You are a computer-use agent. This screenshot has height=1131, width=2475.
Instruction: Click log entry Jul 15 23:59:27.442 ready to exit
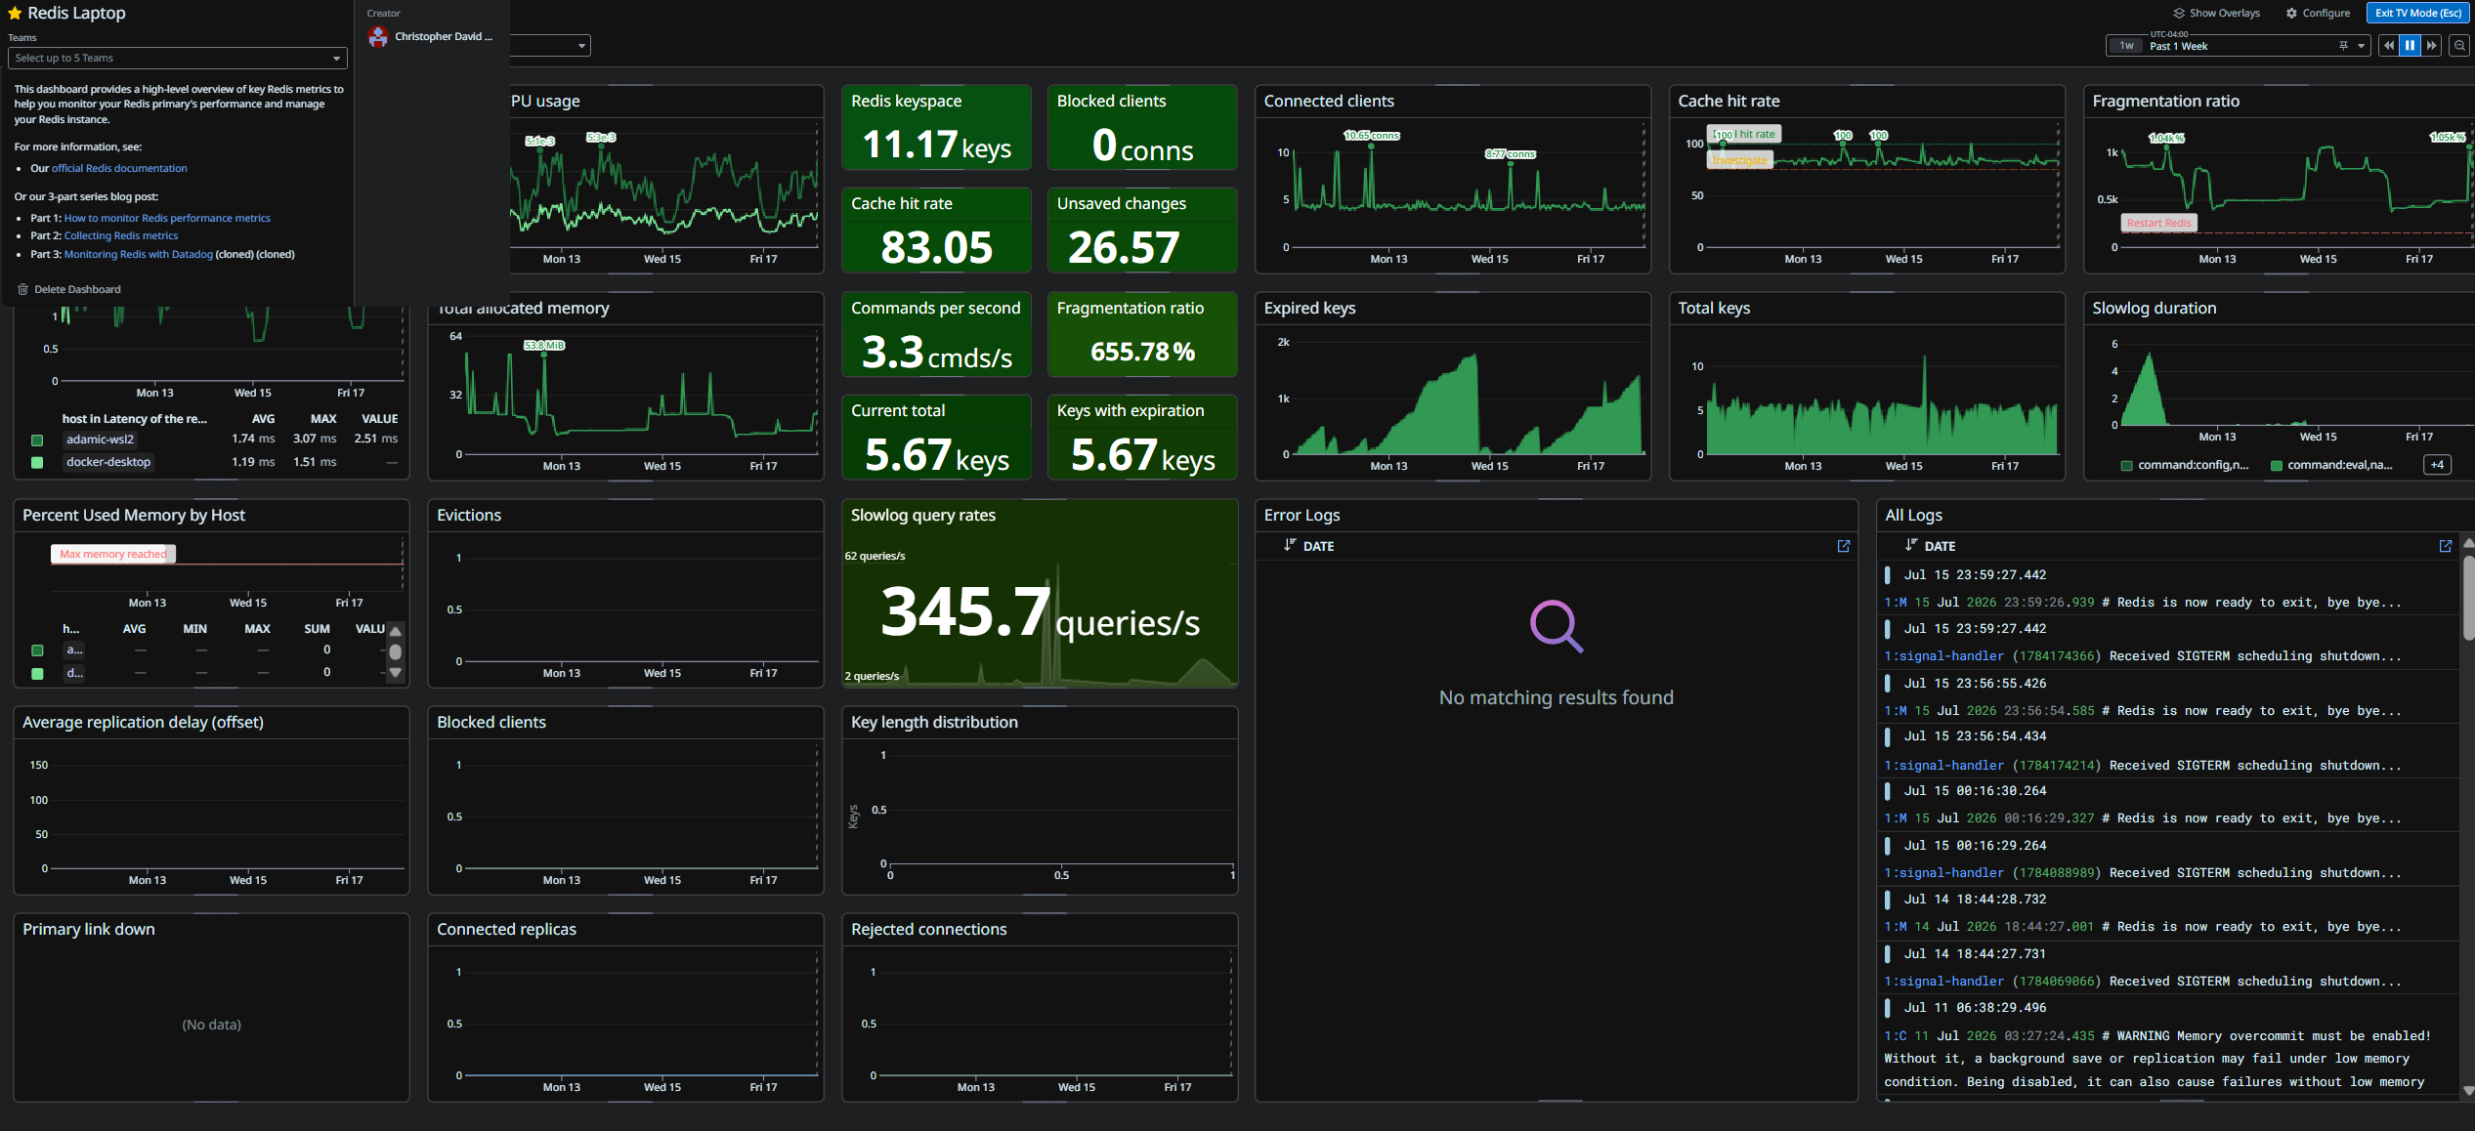(2167, 588)
